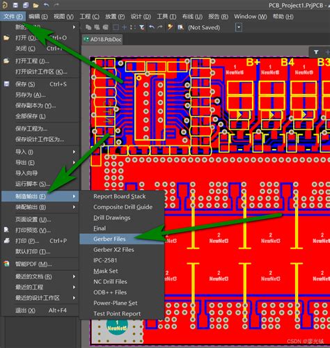Choose Composite Drill Guide entry
This screenshot has height=348, width=330.
(122, 207)
